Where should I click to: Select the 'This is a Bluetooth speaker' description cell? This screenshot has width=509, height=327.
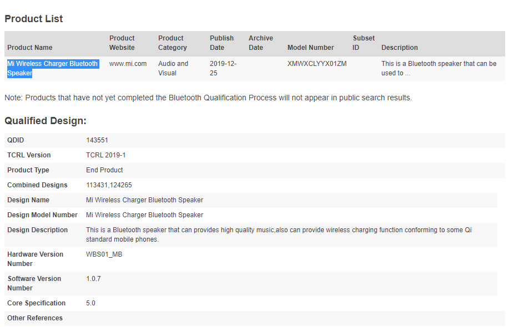(439, 68)
